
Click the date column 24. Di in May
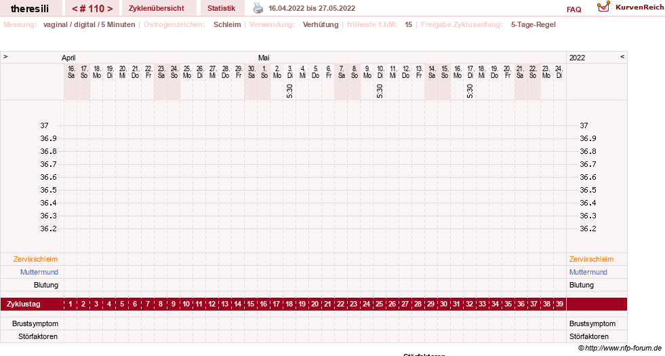tap(559, 72)
